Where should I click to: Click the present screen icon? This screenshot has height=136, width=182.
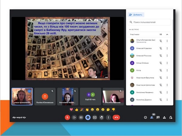click(95, 118)
